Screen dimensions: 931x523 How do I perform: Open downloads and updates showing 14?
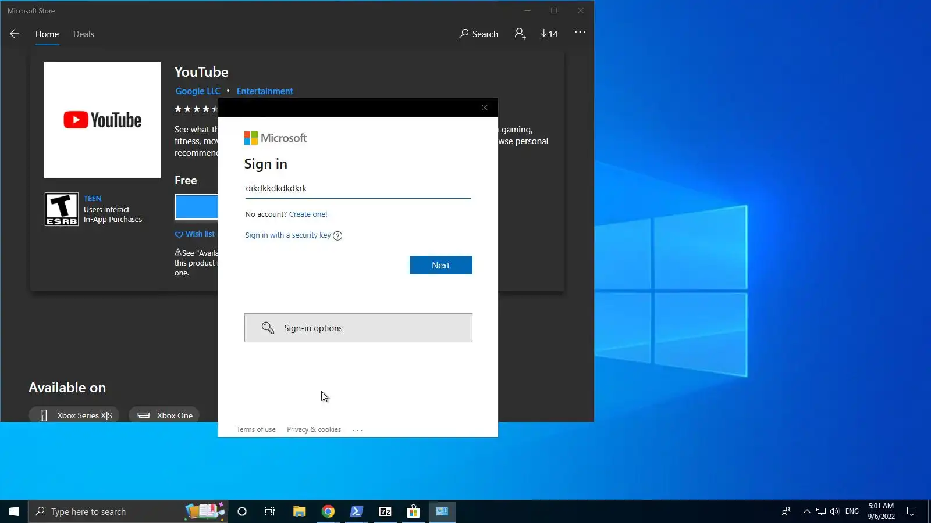(549, 34)
